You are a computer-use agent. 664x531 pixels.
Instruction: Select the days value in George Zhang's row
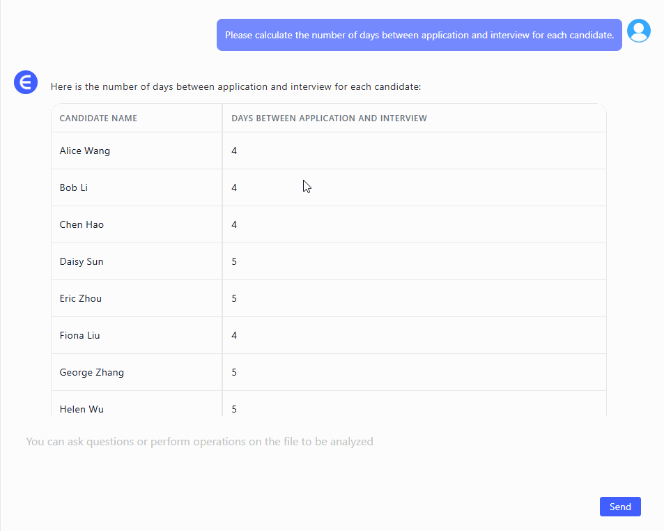(234, 373)
